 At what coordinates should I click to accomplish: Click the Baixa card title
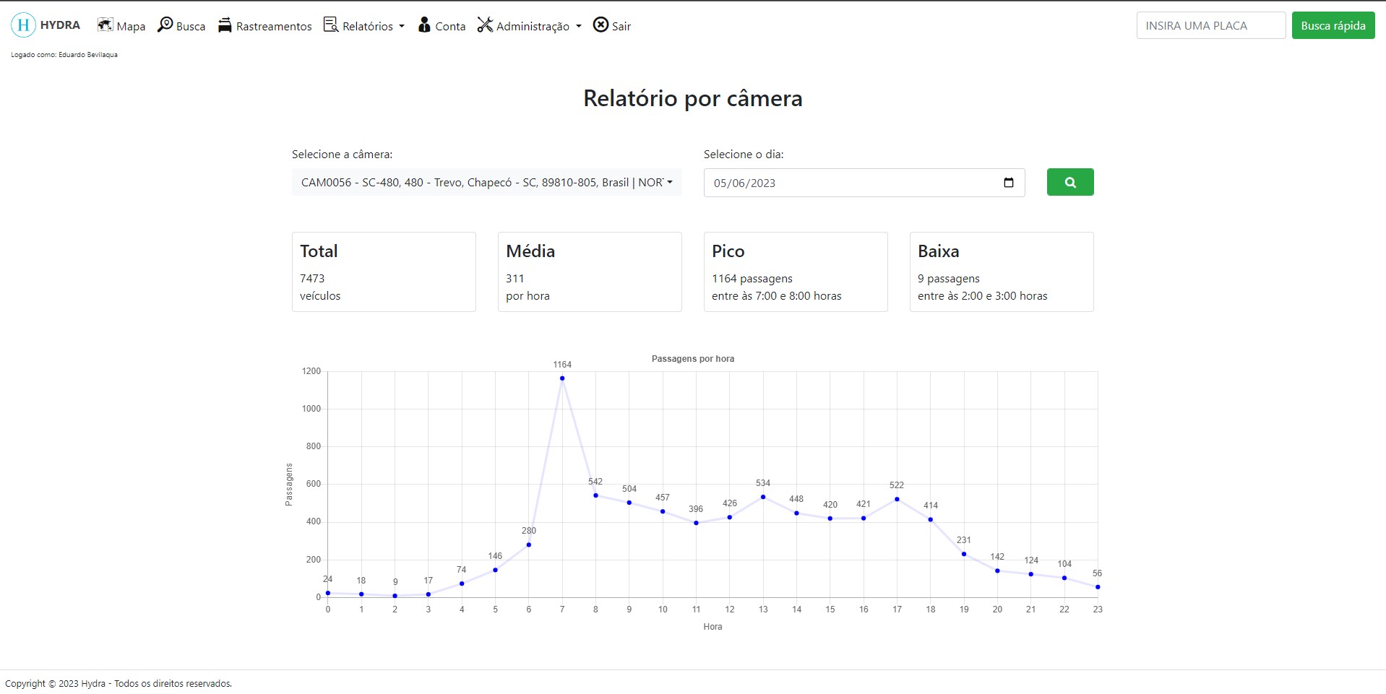[938, 251]
